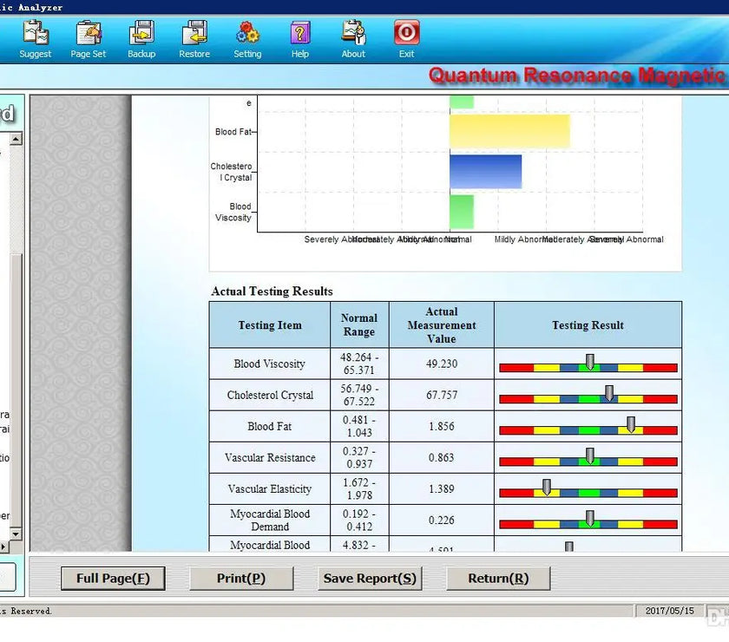729x642 pixels.
Task: Click the Myocardial Blood Demand slider marker
Action: [589, 518]
